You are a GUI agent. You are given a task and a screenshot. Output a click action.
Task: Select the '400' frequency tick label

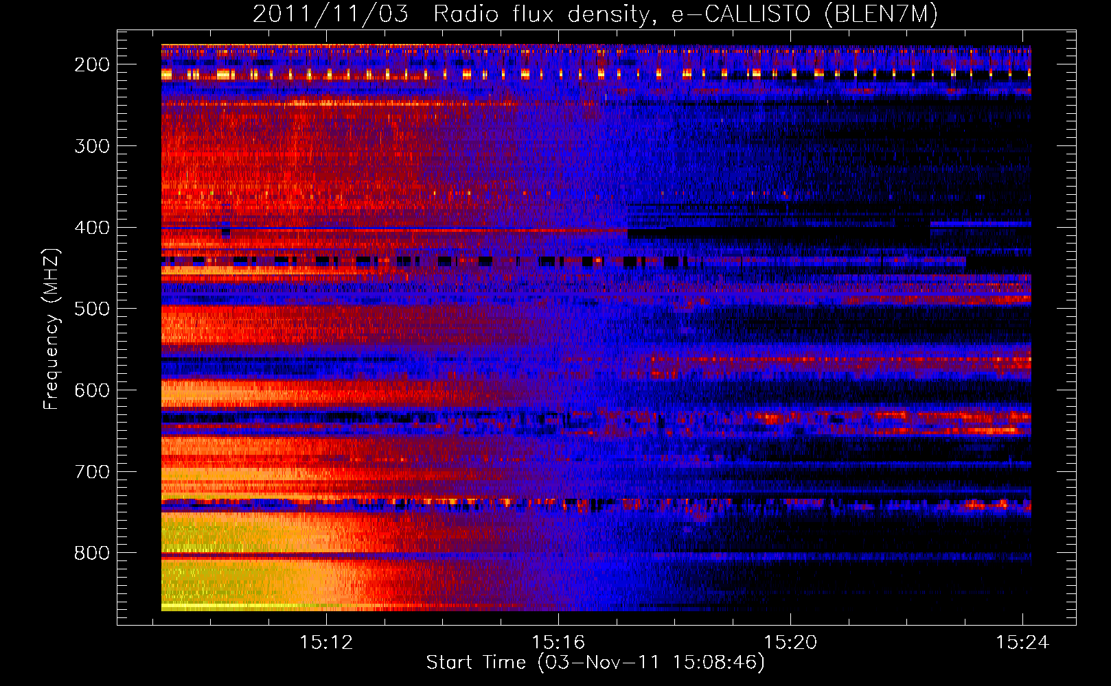pos(92,228)
